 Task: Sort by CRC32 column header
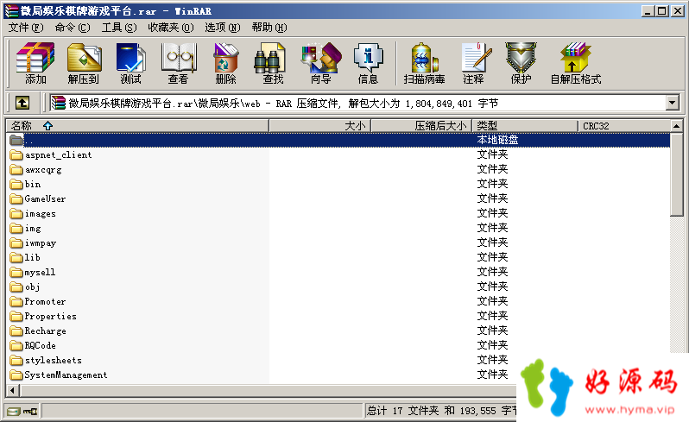pos(624,126)
